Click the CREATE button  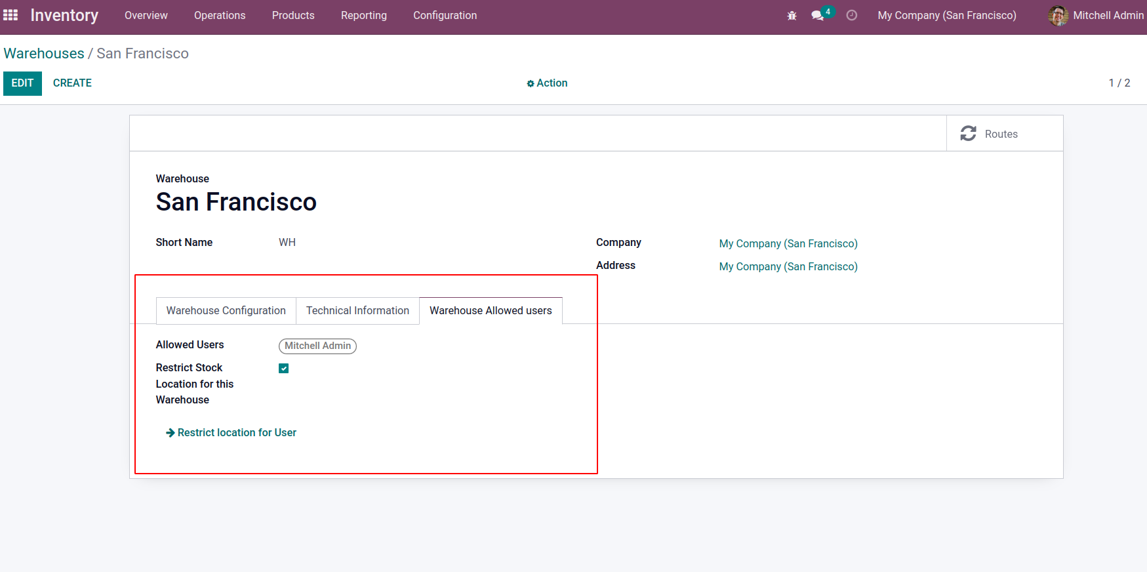tap(72, 83)
